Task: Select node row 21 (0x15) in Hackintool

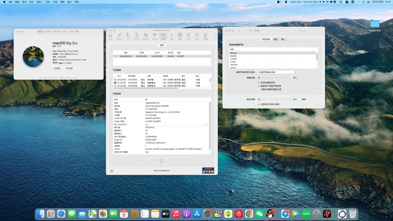Action: (x=161, y=82)
